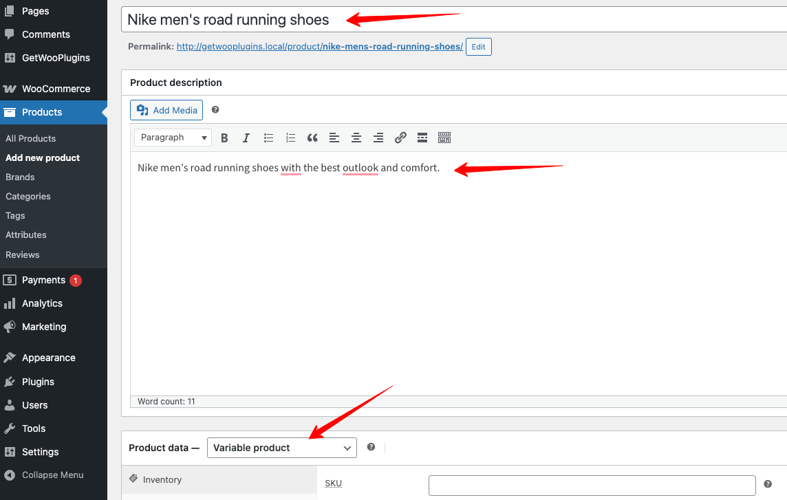Click the Add Media button
This screenshot has height=500, width=787.
coord(166,110)
